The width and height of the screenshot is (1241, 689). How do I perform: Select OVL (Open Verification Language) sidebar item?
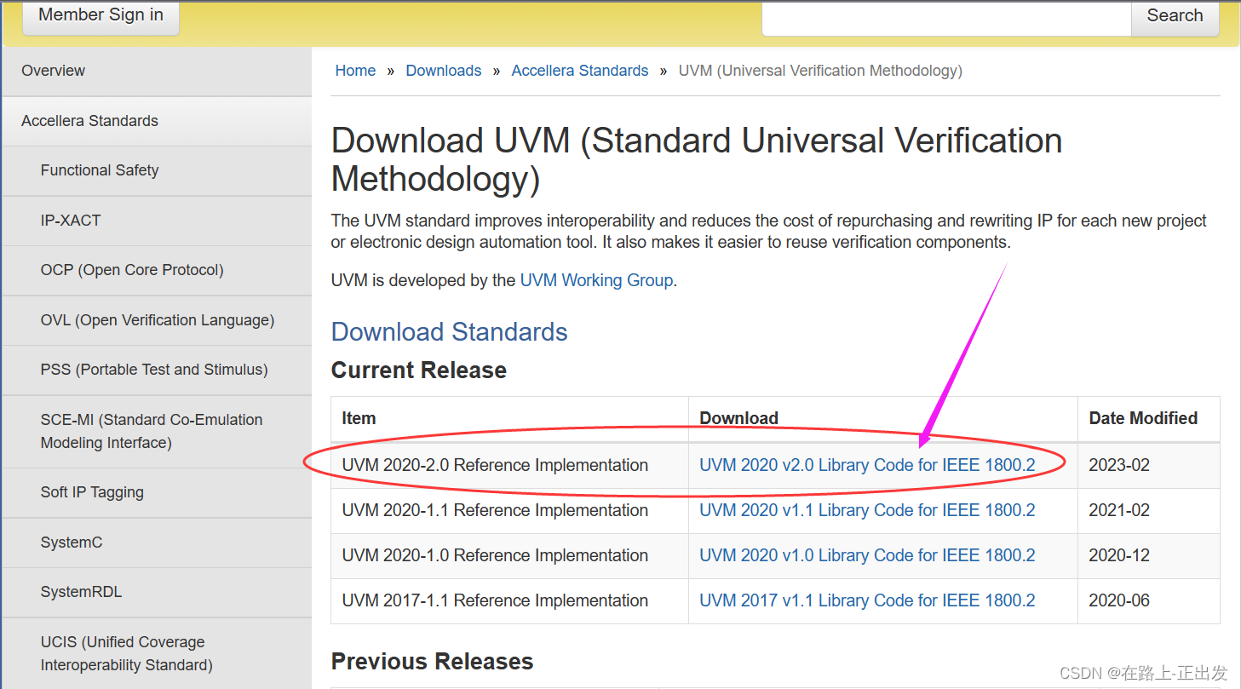point(157,320)
